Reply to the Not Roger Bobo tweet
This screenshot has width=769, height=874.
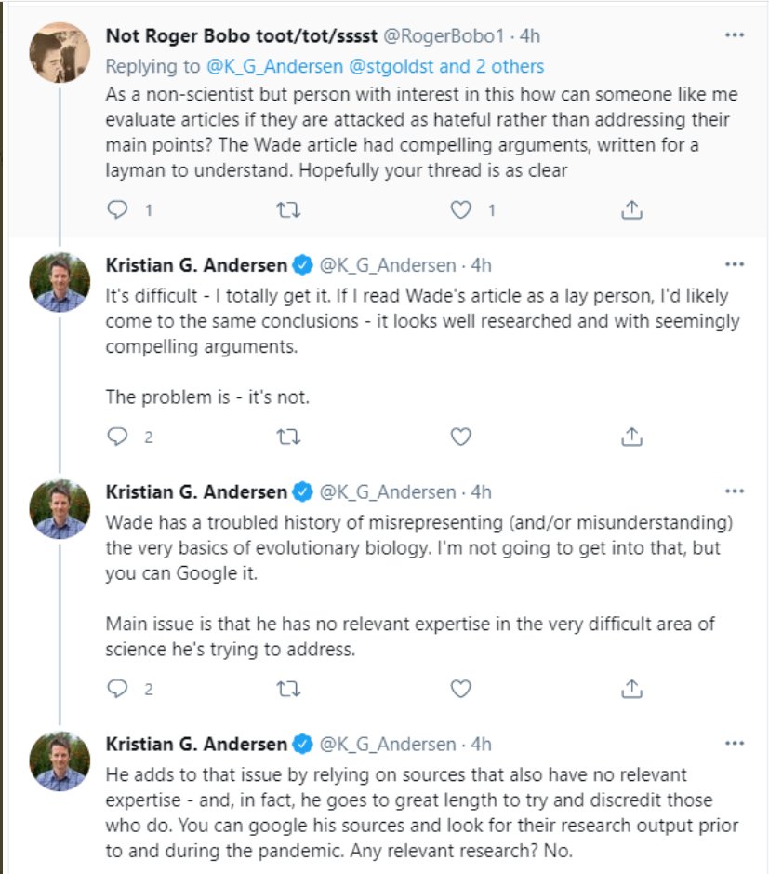pyautogui.click(x=117, y=209)
